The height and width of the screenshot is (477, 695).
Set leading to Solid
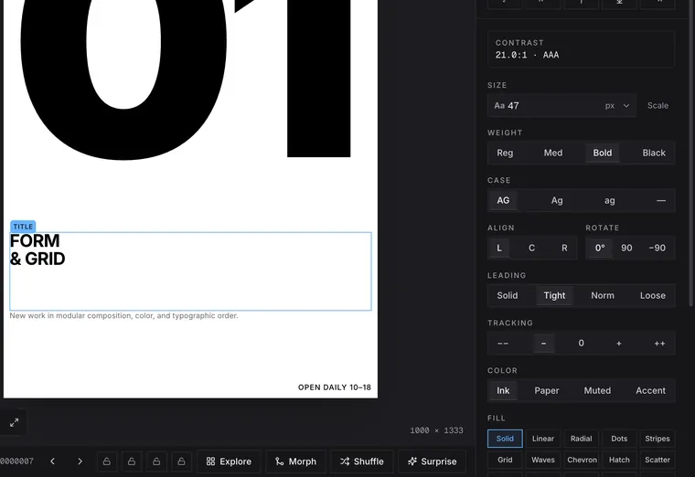click(507, 295)
